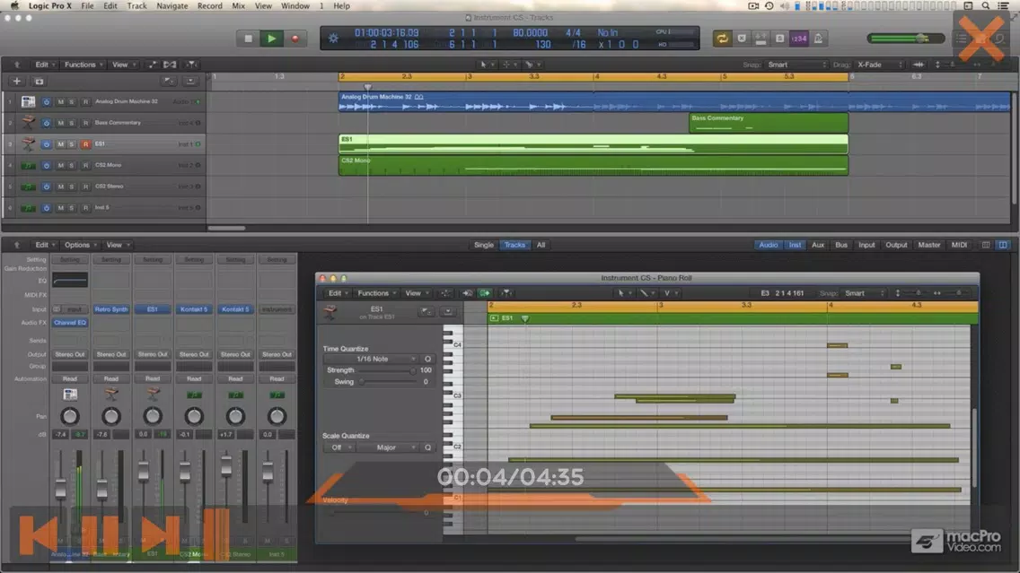This screenshot has width=1020, height=573.
Task: Click Catch playhead button in tracks toolbar
Action: coord(191,65)
